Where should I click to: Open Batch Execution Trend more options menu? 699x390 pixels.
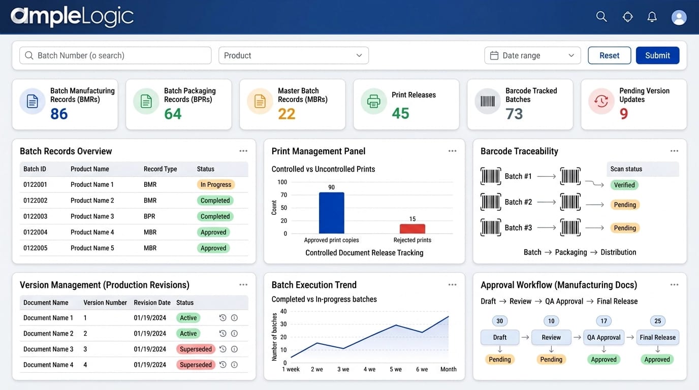click(452, 285)
